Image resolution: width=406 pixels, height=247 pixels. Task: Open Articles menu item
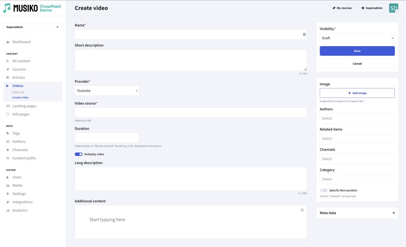19,77
